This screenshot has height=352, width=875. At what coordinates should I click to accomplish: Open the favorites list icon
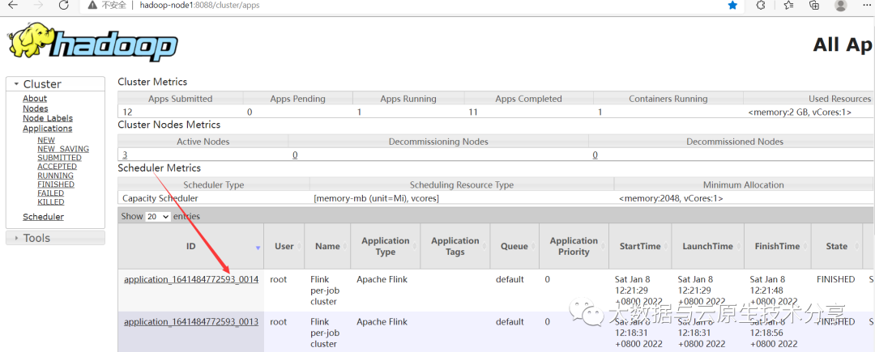(x=788, y=5)
